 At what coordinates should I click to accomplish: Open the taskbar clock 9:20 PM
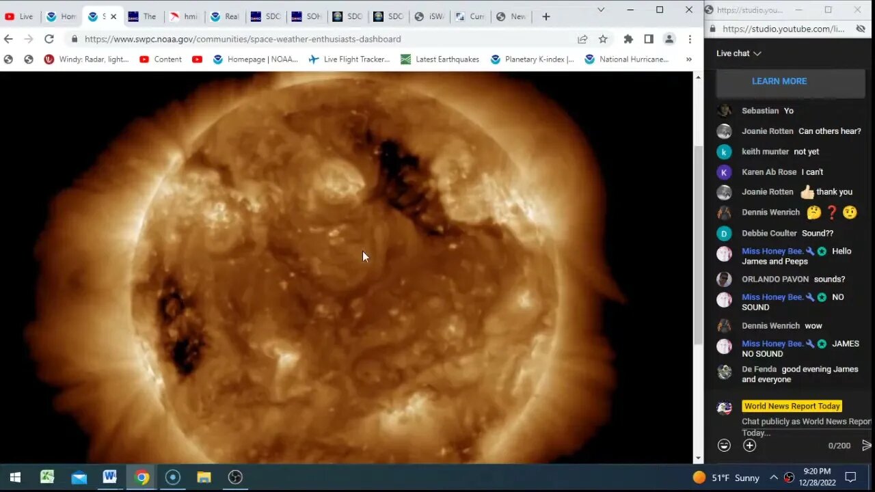pos(817,477)
